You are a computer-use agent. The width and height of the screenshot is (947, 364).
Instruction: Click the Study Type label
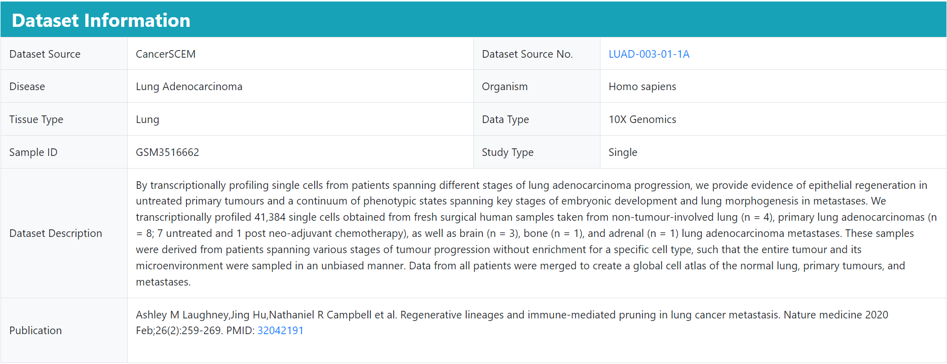point(507,152)
